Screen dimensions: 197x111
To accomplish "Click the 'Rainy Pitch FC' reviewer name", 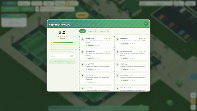I will tap(90, 64).
